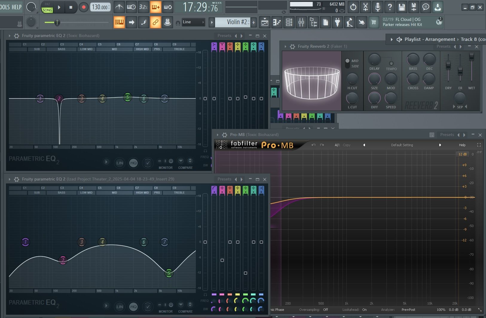
Task: Open Presets menu of Fruity Reeverb 2
Action: tap(444, 47)
